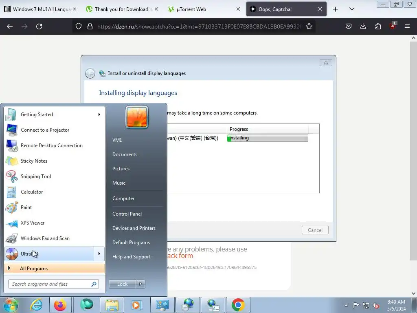The width and height of the screenshot is (417, 313).
Task: Open VM1 user folder
Action: [x=117, y=140]
